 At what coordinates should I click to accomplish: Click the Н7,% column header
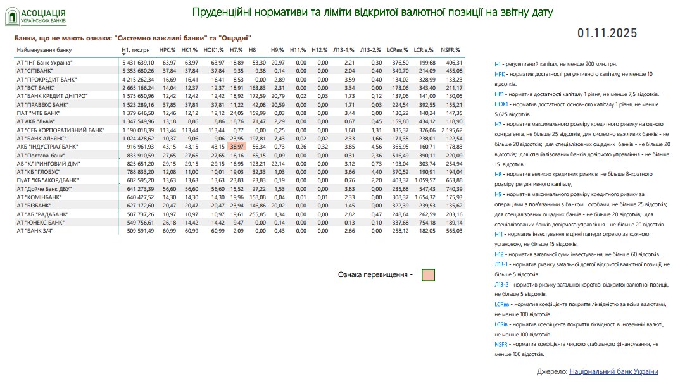236,49
